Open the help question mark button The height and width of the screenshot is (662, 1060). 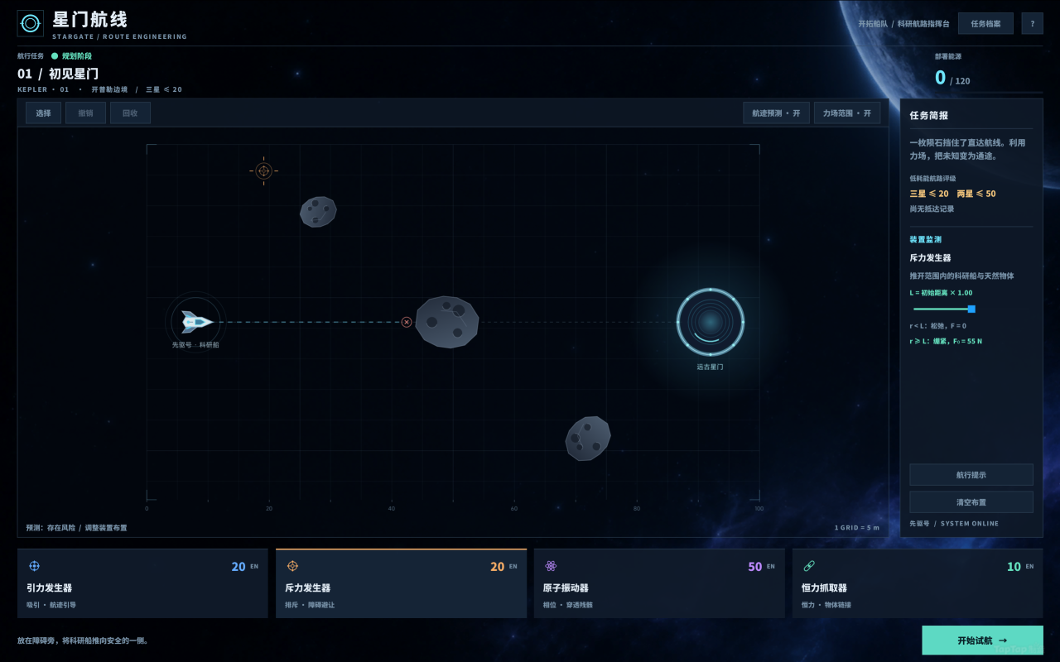click(1032, 23)
